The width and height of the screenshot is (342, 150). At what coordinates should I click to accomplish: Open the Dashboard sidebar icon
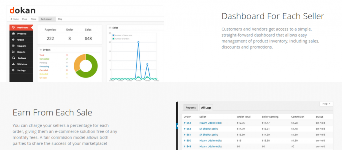13,28
